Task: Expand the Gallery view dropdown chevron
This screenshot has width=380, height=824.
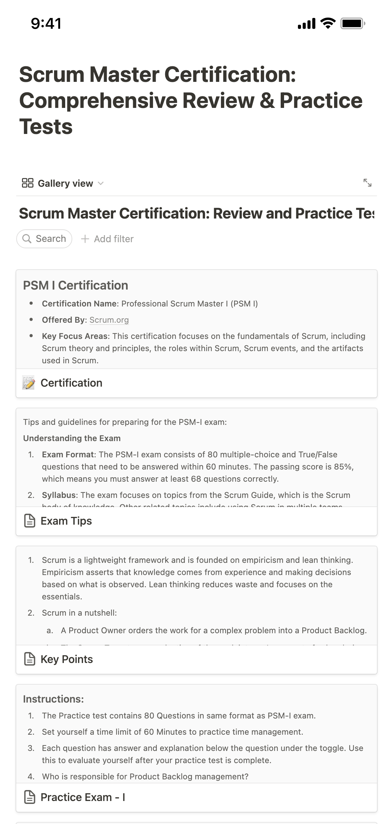Action: (x=101, y=183)
